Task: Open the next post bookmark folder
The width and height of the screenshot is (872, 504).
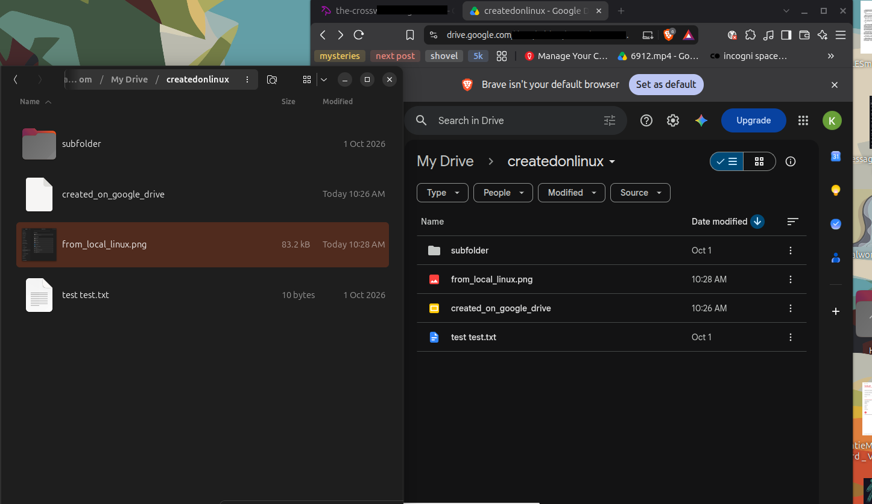Action: pos(395,56)
